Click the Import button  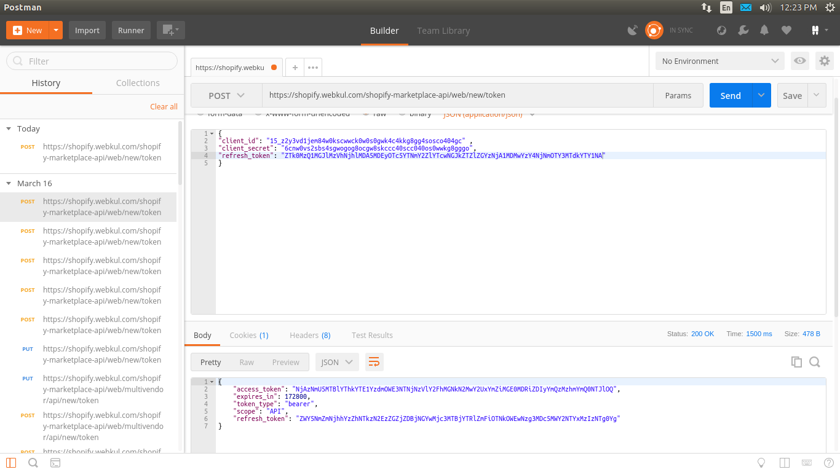click(87, 30)
